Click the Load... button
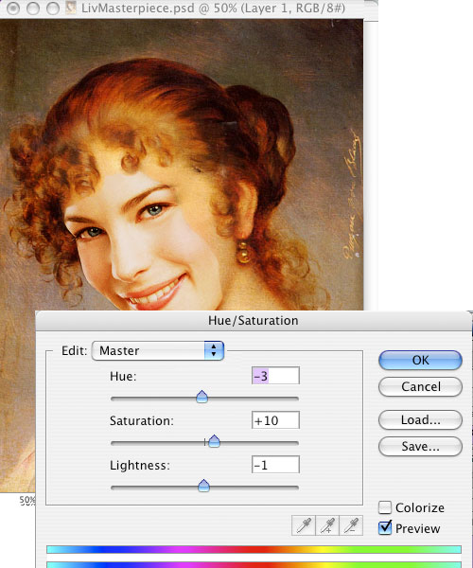Image resolution: width=473 pixels, height=568 pixels. (420, 419)
